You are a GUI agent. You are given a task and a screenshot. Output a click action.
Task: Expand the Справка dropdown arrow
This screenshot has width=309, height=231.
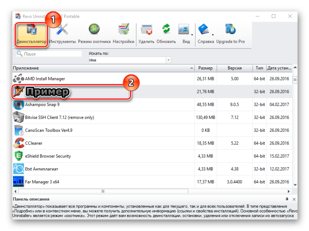pos(213,35)
